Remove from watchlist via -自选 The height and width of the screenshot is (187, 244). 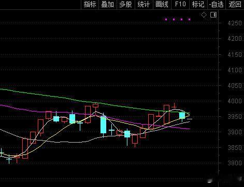(x=217, y=4)
